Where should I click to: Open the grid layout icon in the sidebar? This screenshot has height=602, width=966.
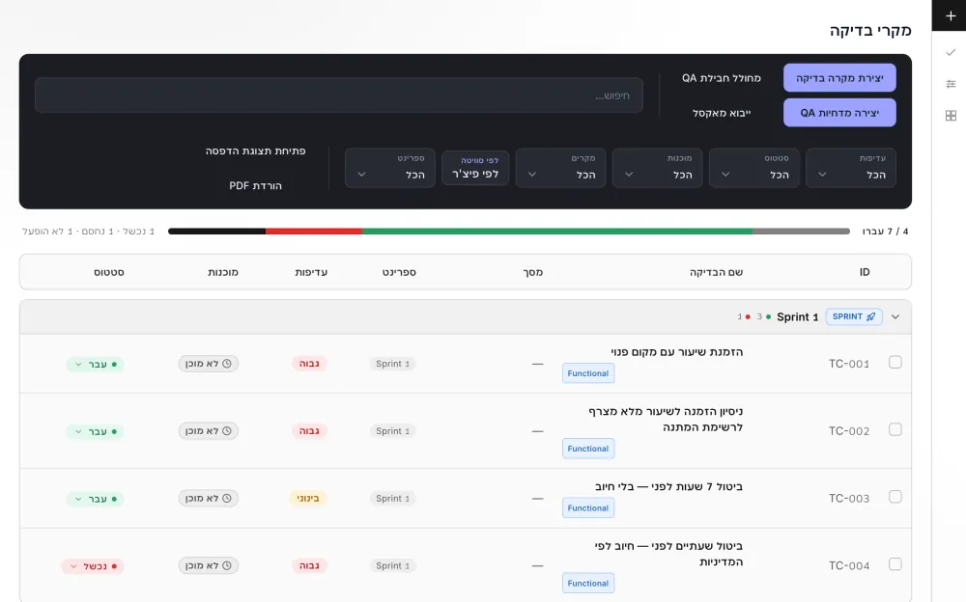click(x=950, y=116)
